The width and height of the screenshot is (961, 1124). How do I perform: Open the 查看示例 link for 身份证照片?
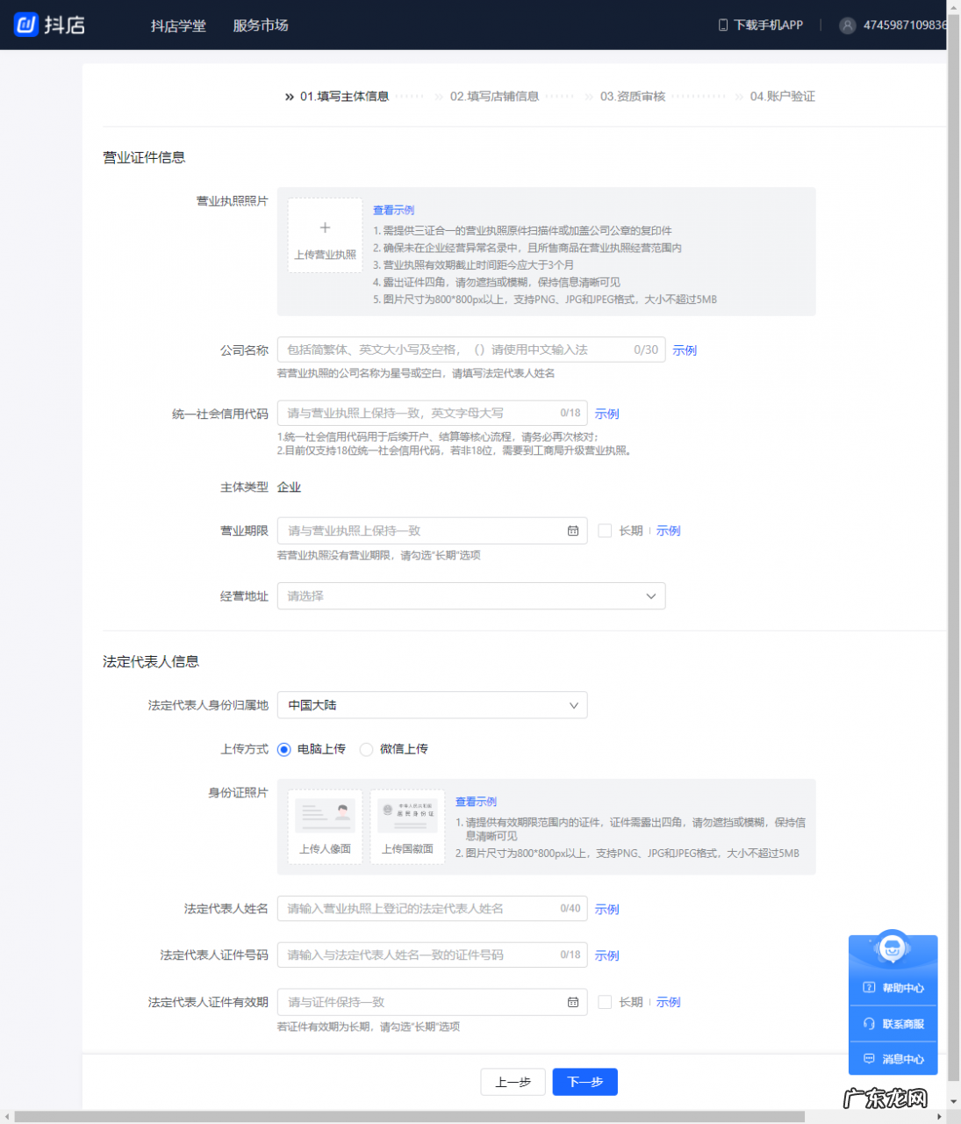click(x=476, y=801)
